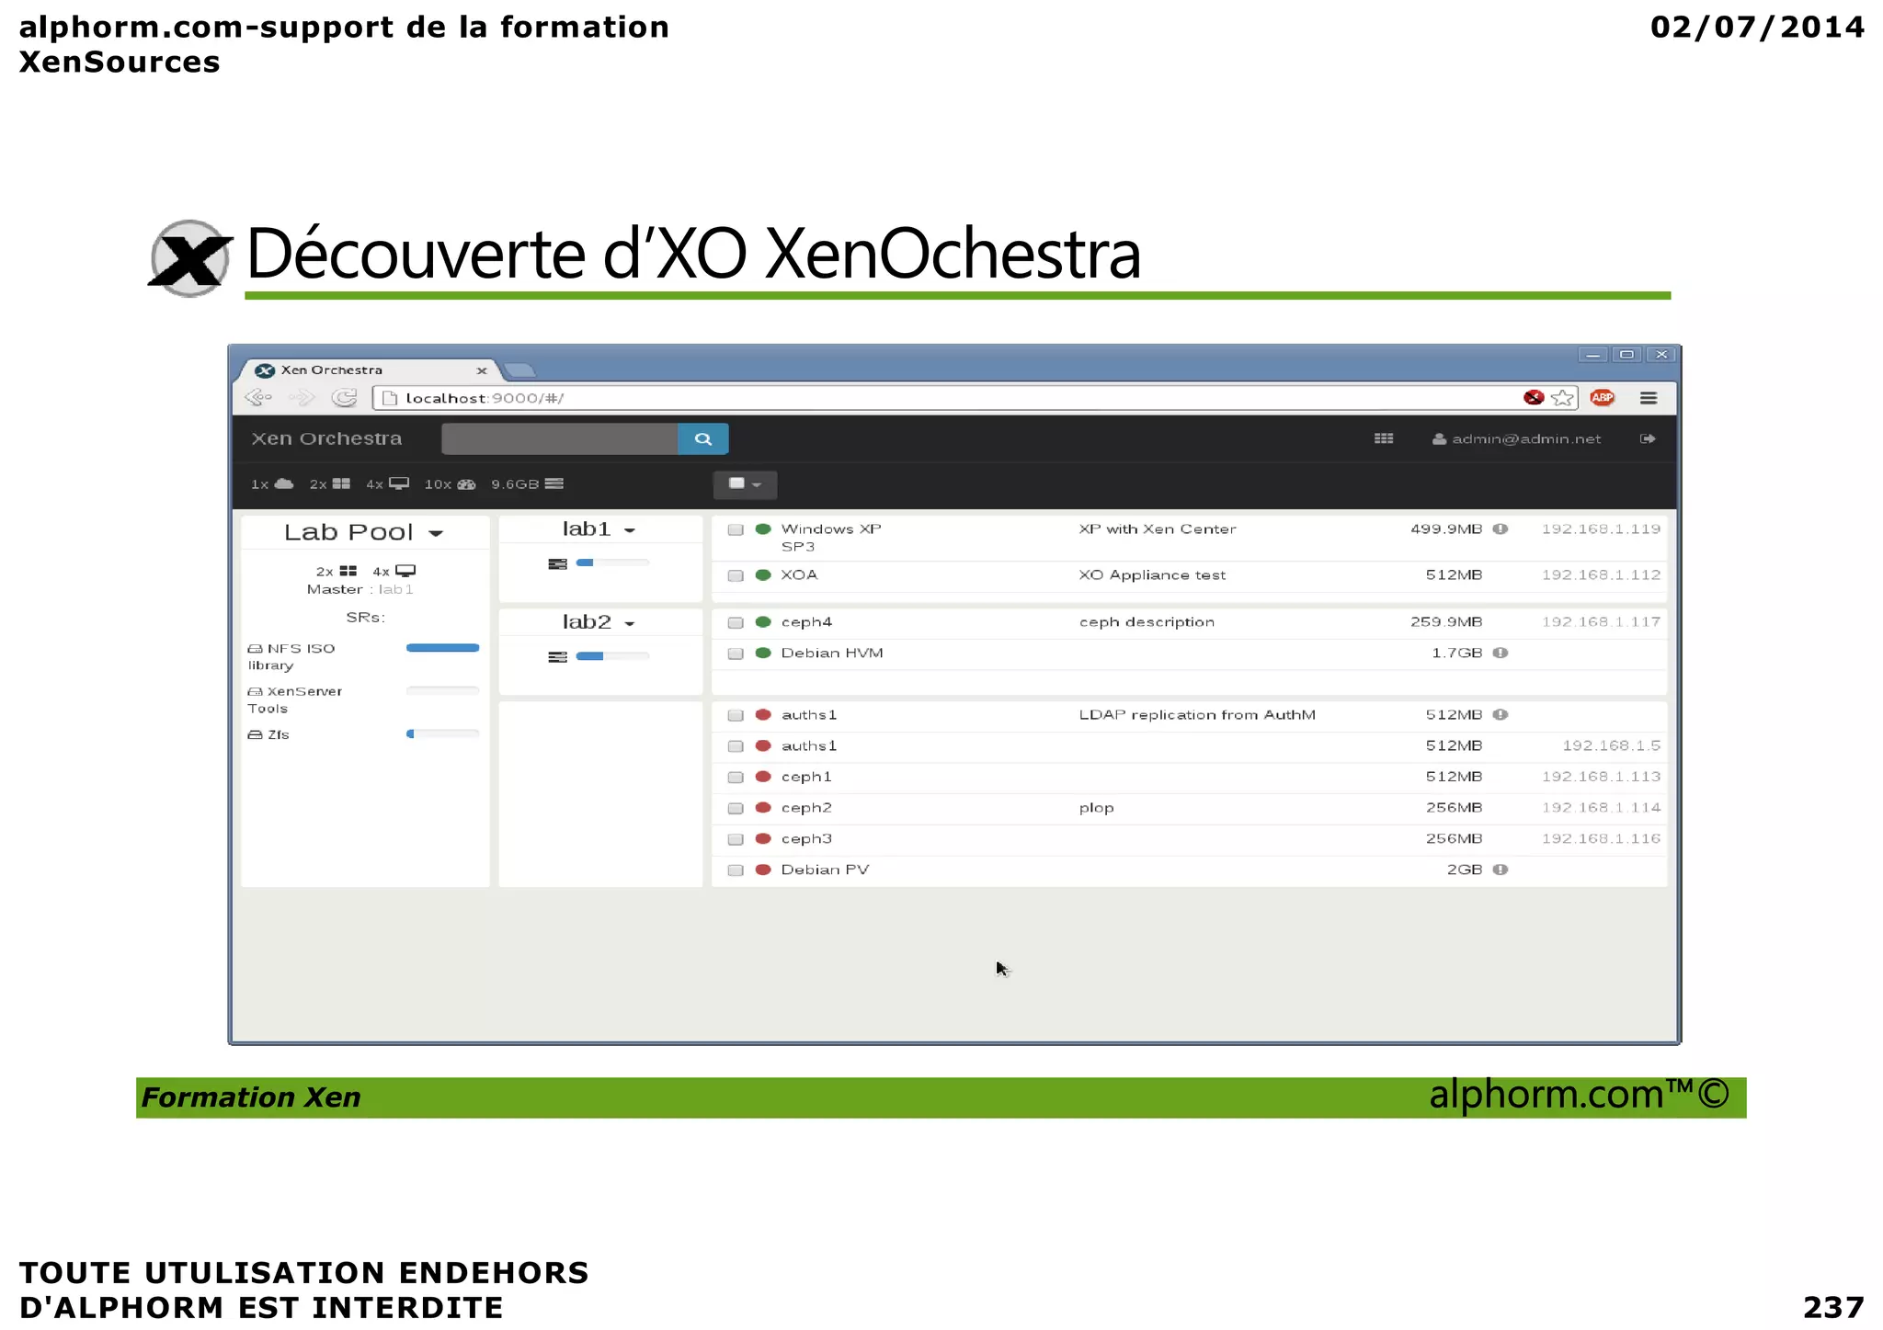Click the 2x hosts icon in stats bar
The image size is (1883, 1330).
pos(341,483)
